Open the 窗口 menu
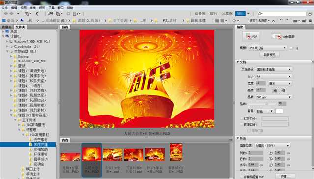Screen dimensions: 314x179 point(60,8)
